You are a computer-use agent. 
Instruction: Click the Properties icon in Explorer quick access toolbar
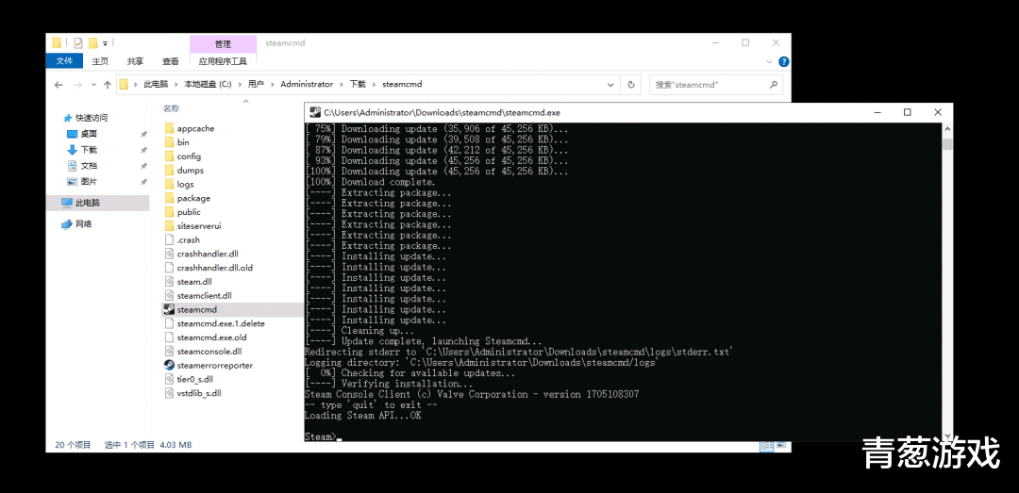click(x=78, y=42)
